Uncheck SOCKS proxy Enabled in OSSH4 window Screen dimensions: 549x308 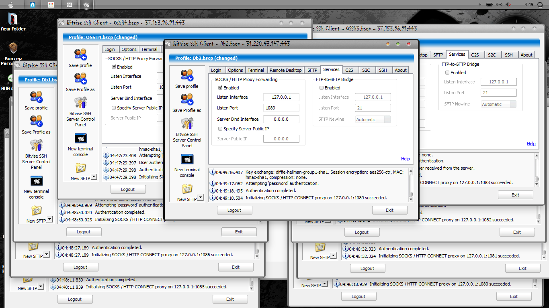pos(114,67)
